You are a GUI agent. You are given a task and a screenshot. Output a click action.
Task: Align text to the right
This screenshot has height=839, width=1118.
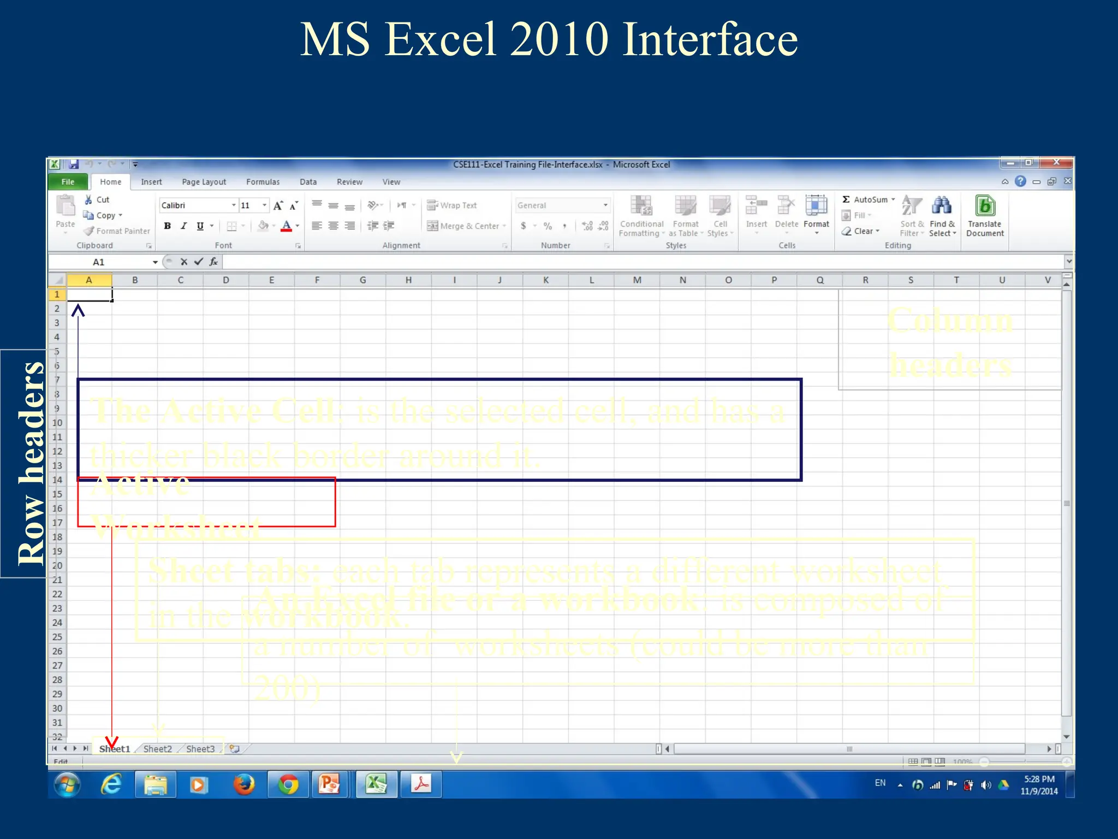pos(350,226)
